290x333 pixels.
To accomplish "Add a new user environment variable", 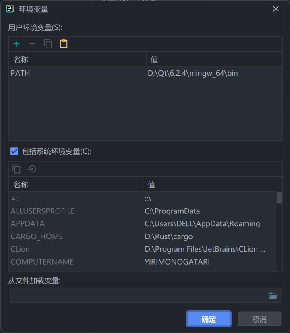I will point(16,43).
